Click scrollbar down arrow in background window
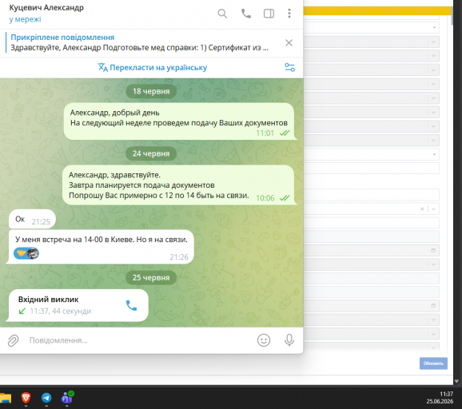The image size is (462, 409). click(456, 381)
